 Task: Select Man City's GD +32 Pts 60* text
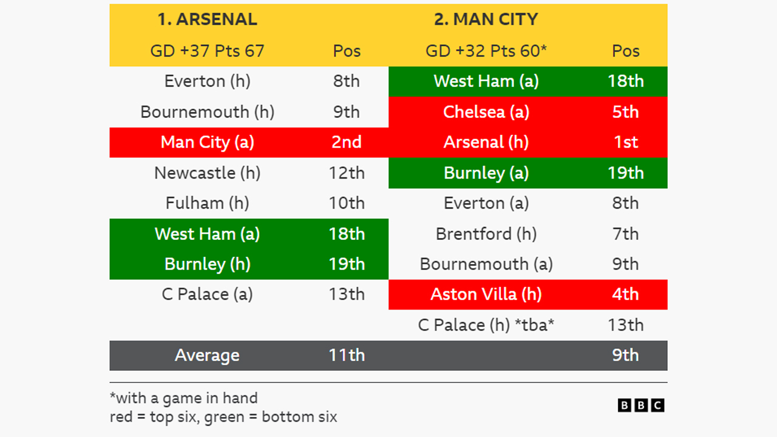click(x=486, y=51)
